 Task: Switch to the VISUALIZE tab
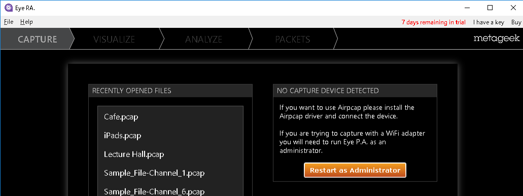point(114,40)
